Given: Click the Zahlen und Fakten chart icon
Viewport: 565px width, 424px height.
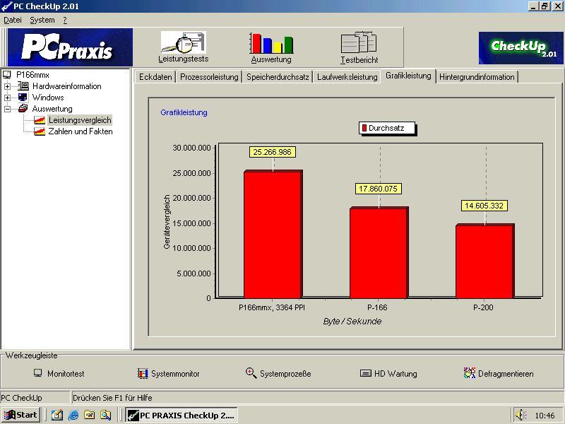Looking at the screenshot, I should point(40,131).
